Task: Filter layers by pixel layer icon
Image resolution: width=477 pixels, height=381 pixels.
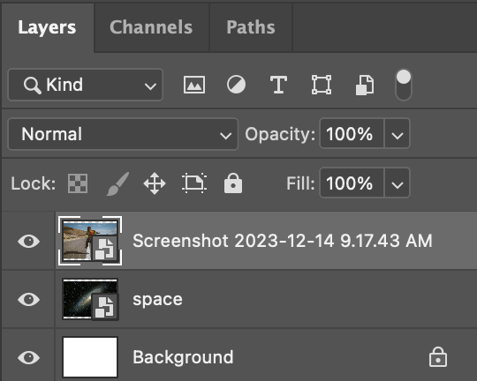Action: coord(194,85)
